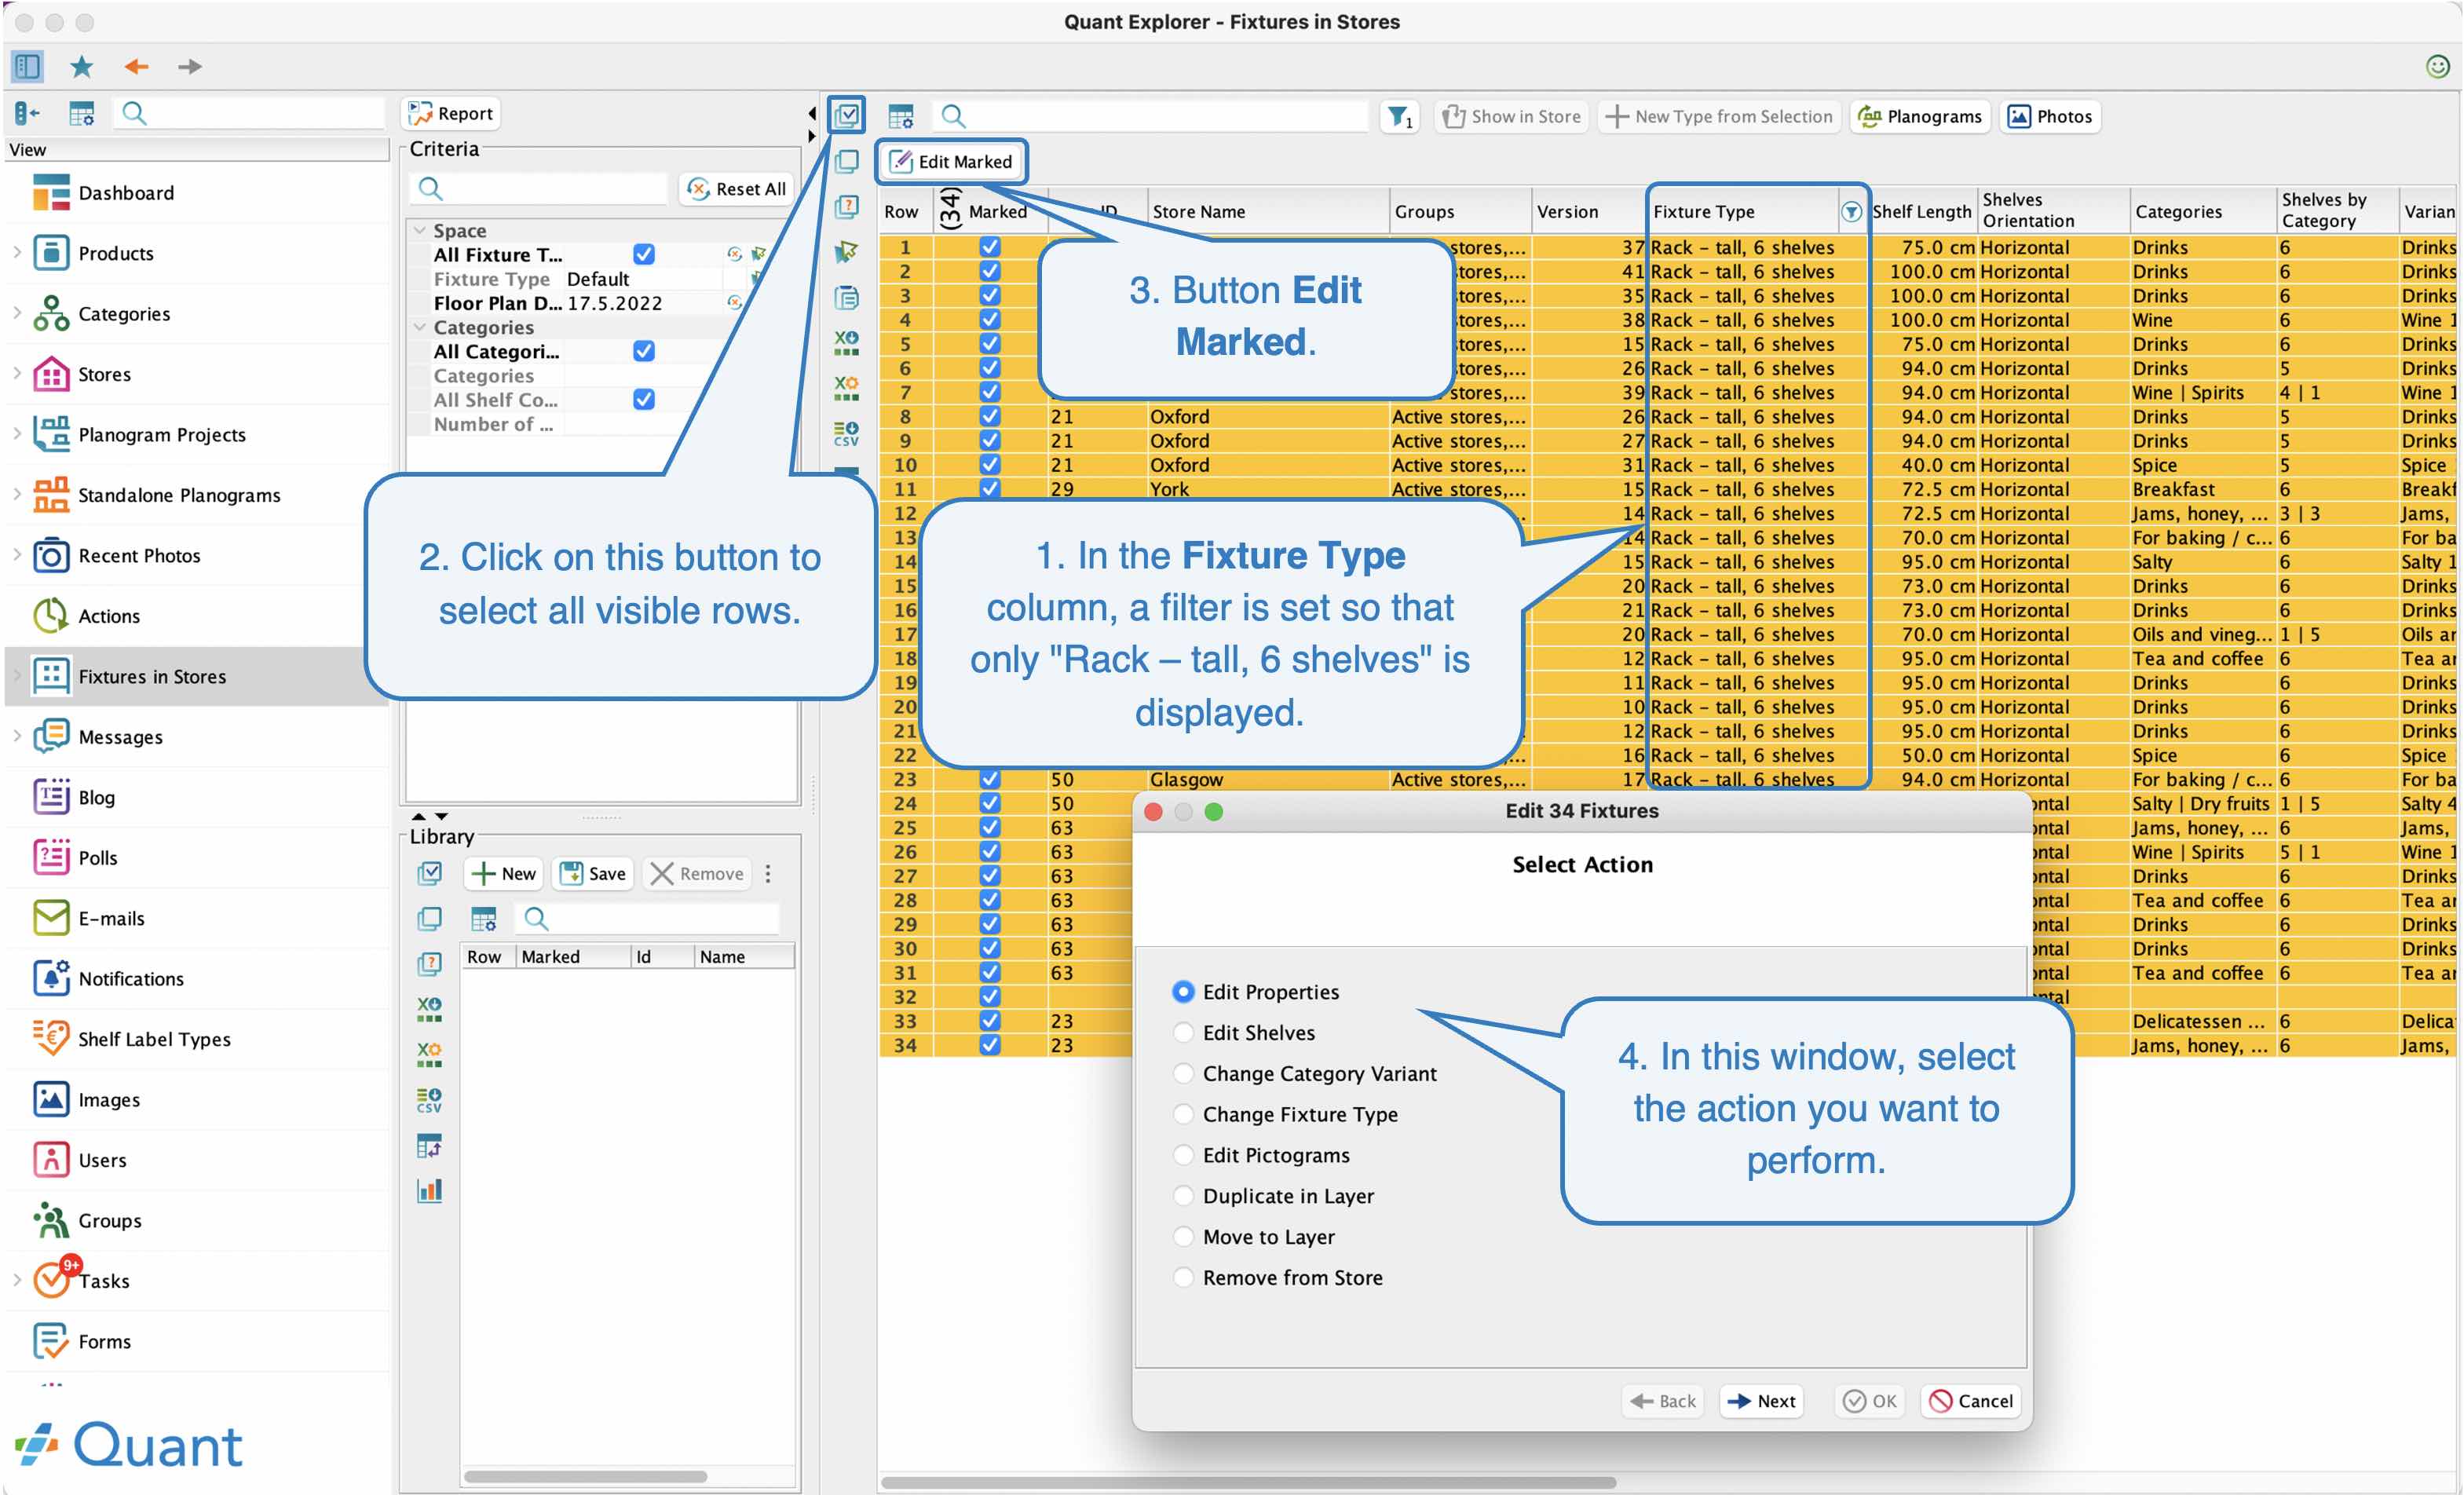2464x1495 pixels.
Task: Click the Report button
Action: coord(451,113)
